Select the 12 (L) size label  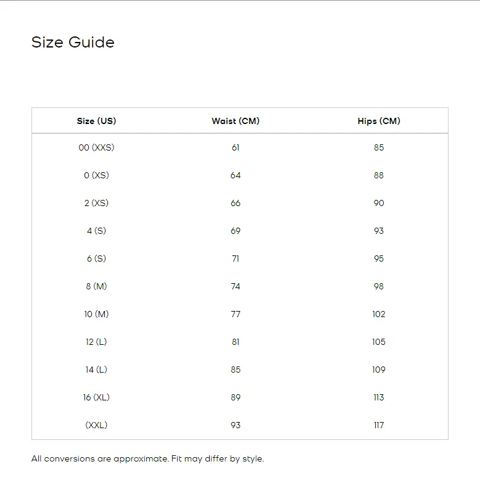(x=96, y=342)
